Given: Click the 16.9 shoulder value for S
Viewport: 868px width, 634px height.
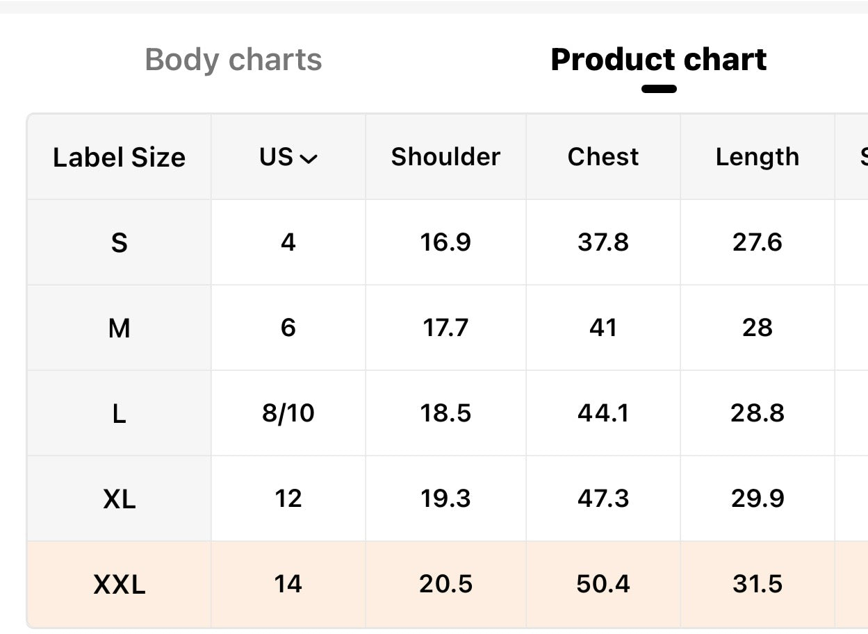Looking at the screenshot, I should pyautogui.click(x=445, y=242).
